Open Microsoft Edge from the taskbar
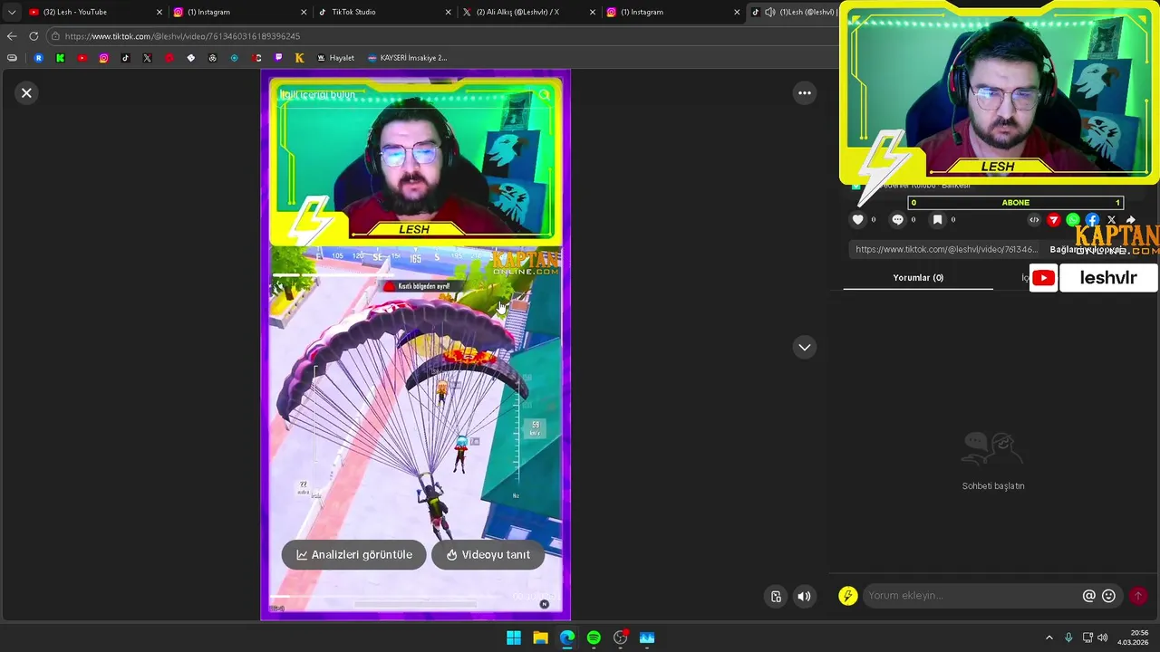Screen dimensions: 1160x652 (x=567, y=638)
